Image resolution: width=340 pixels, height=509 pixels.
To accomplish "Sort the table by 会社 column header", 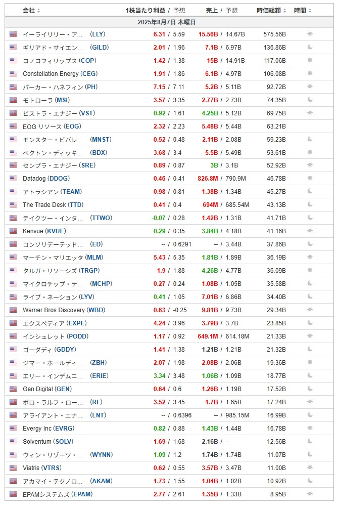I will tap(31, 11).
